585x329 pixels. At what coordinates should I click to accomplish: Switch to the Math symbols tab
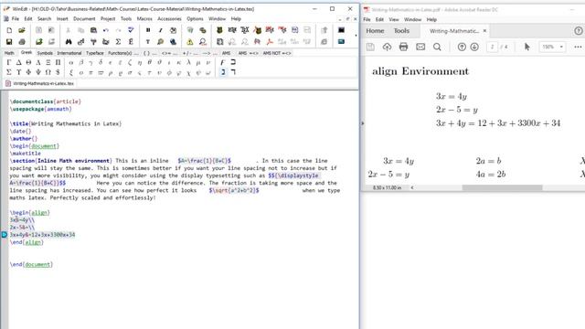click(x=9, y=53)
